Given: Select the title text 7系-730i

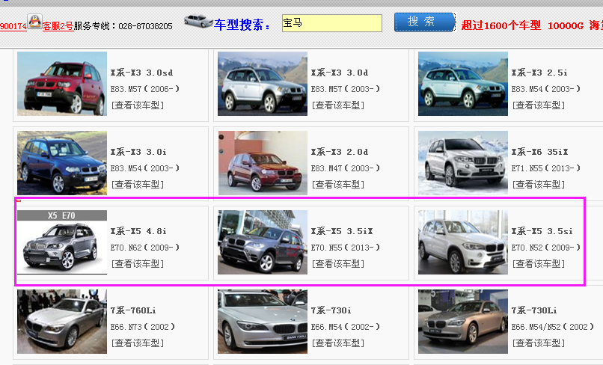Looking at the screenshot, I should coord(331,310).
